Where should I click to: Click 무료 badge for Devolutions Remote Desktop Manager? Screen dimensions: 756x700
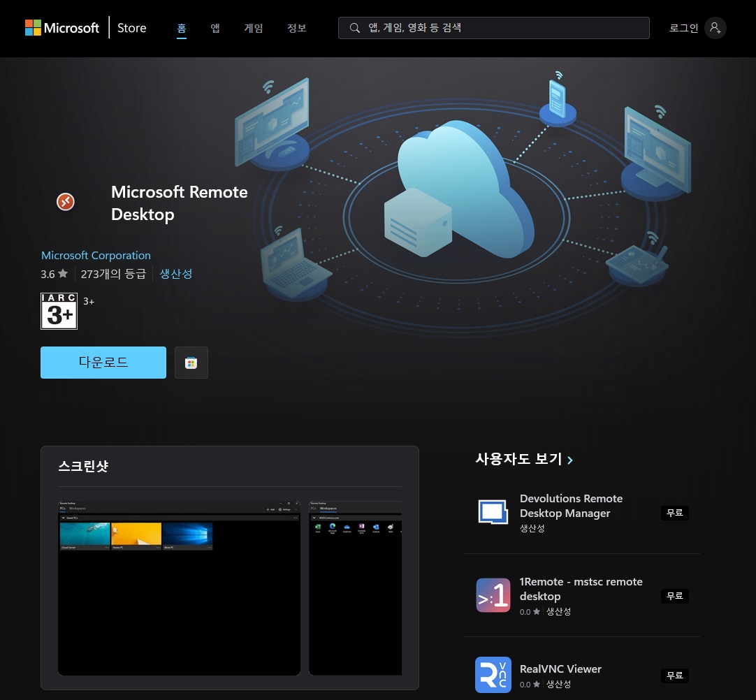click(674, 513)
